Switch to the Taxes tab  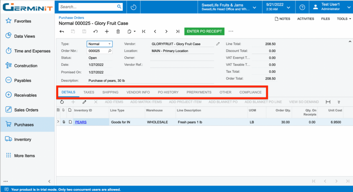[89, 92]
